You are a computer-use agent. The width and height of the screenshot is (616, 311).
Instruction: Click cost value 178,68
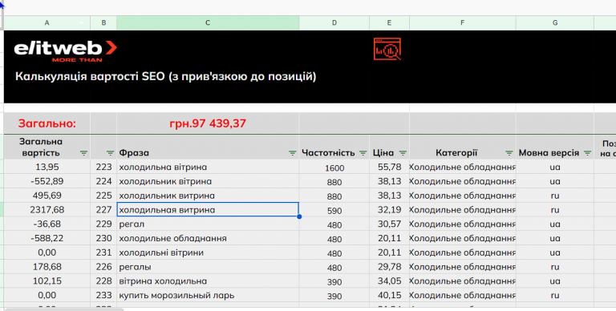(x=47, y=267)
